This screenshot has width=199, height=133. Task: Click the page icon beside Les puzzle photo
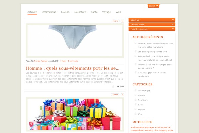[x=135, y=51]
